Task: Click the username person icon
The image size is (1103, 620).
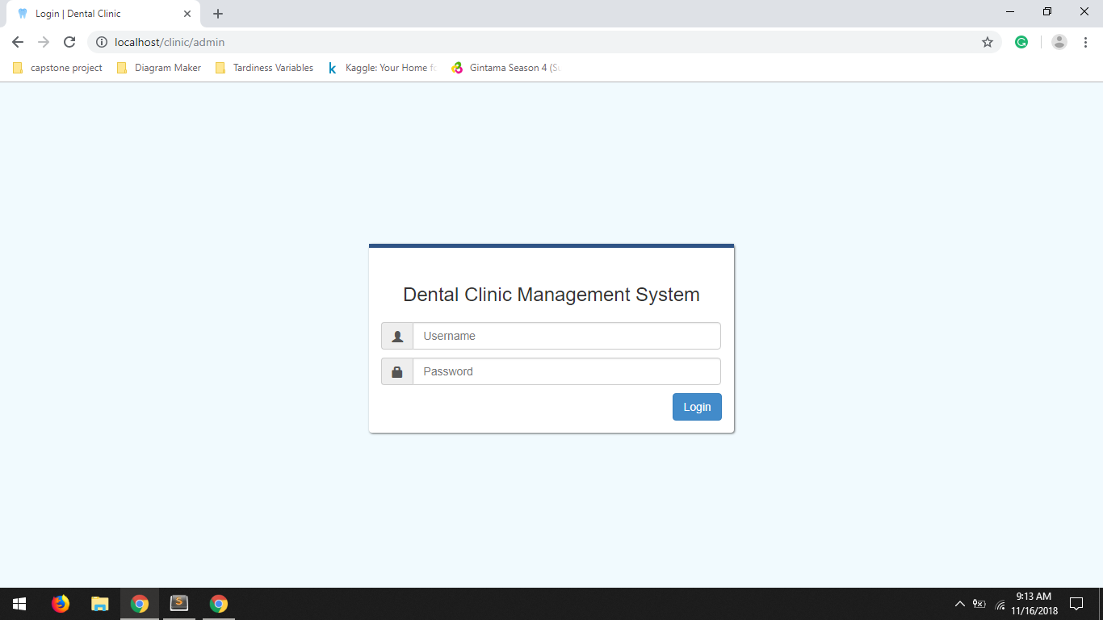Action: tap(396, 336)
